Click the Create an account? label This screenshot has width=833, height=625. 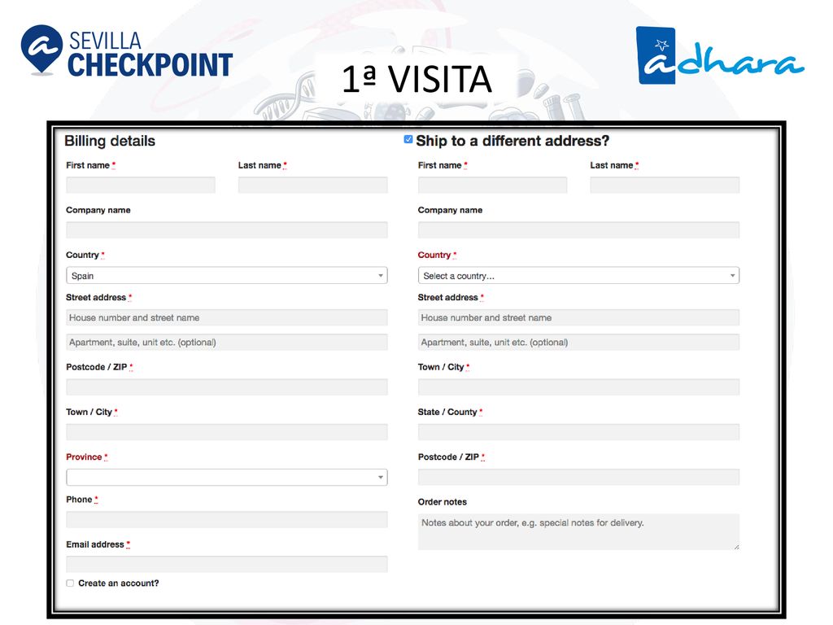coord(119,583)
